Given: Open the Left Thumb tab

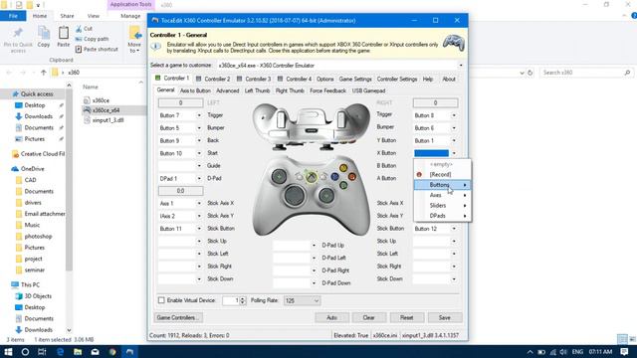Looking at the screenshot, I should coord(257,90).
